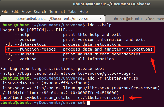Image resolution: width=164 pixels, height=107 pixels.
Task: Click 'undefined symbol: moon_rotate' error line
Action: [x=61, y=98]
